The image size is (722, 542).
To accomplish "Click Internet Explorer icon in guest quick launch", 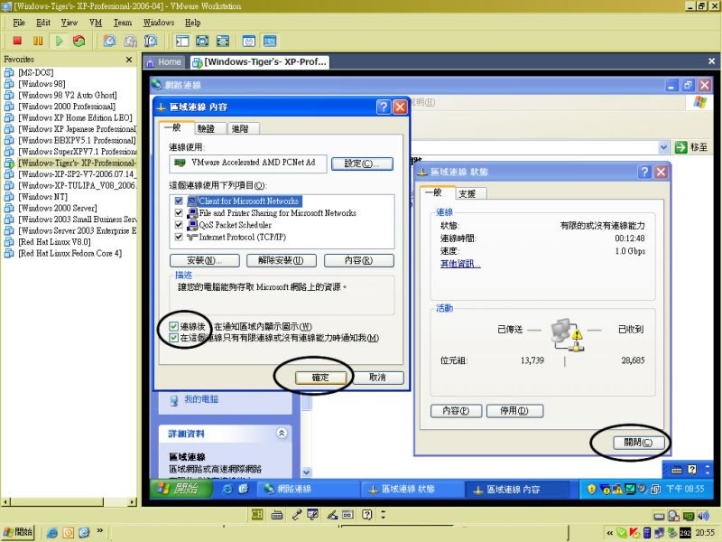I will click(227, 489).
